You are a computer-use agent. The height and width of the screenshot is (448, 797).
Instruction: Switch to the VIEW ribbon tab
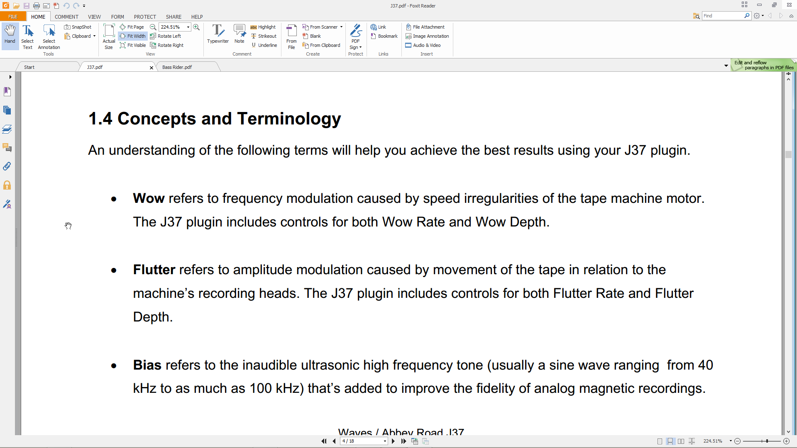94,17
